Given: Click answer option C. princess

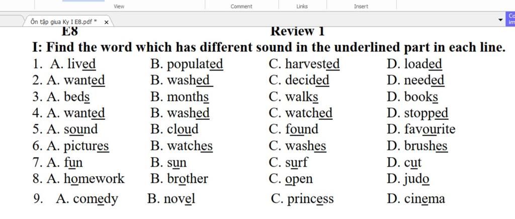Looking at the screenshot, I should click(x=302, y=198).
